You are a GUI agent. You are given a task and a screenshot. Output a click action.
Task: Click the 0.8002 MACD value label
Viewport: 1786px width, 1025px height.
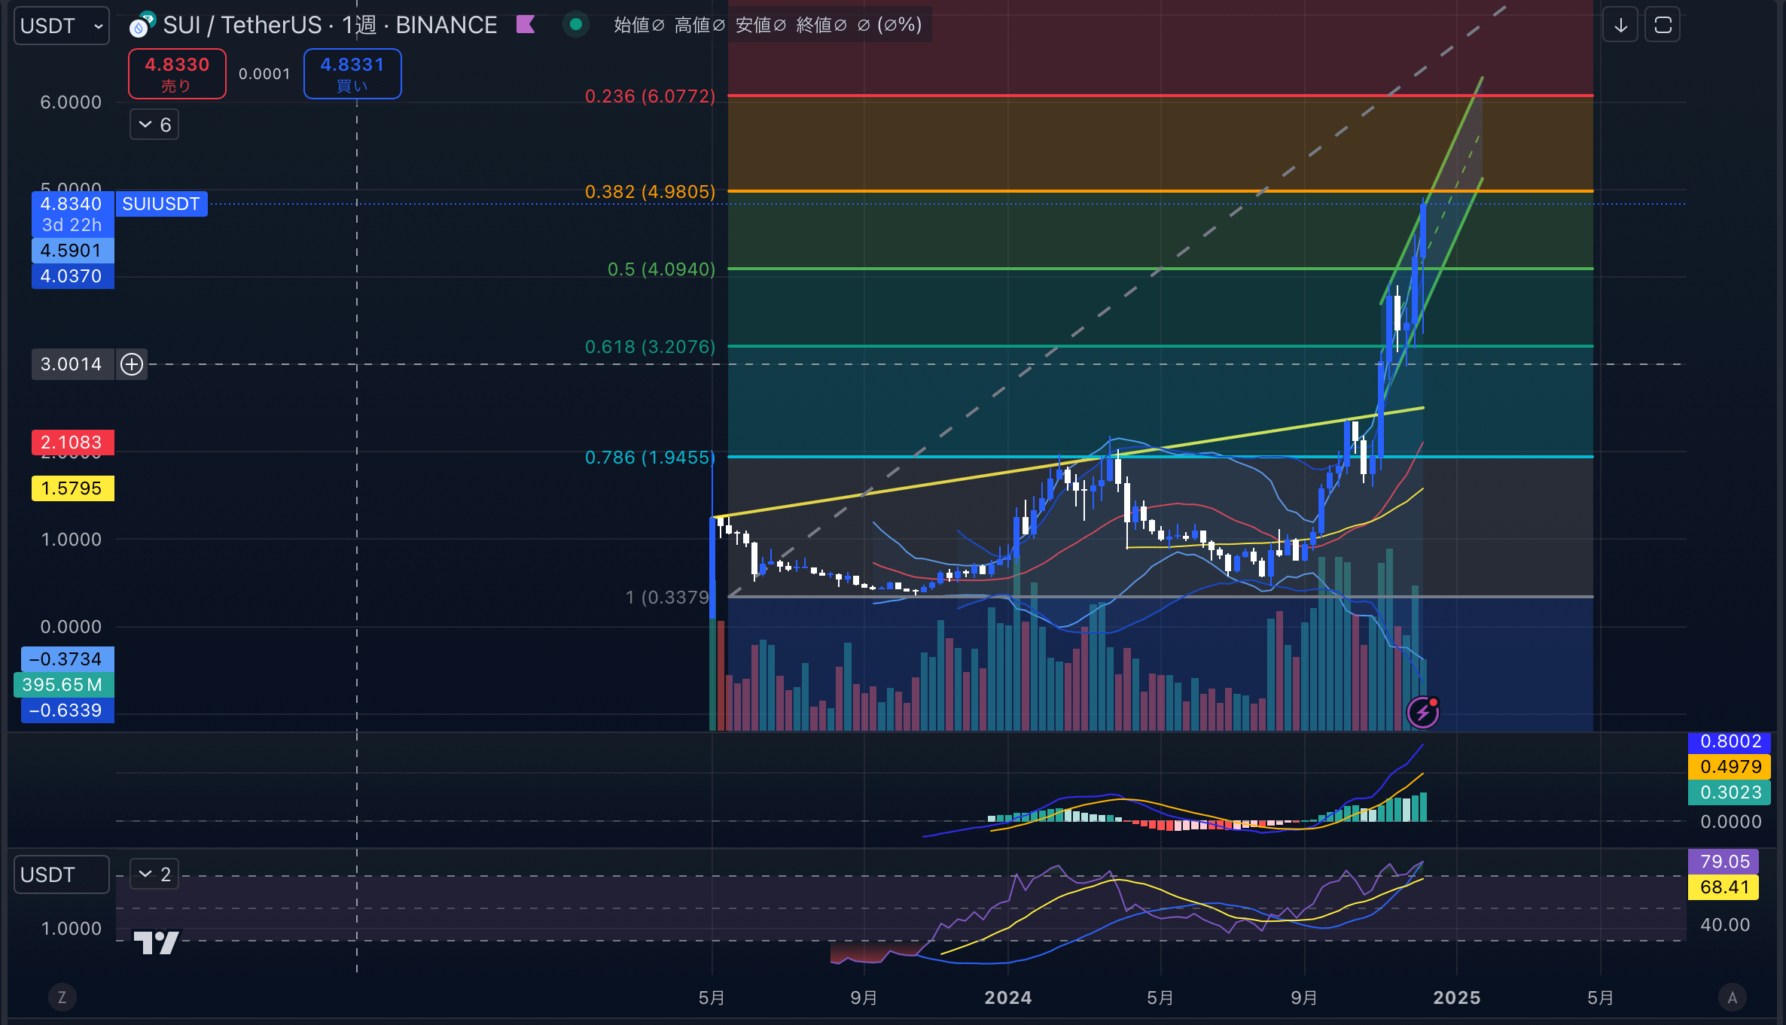[x=1730, y=741]
